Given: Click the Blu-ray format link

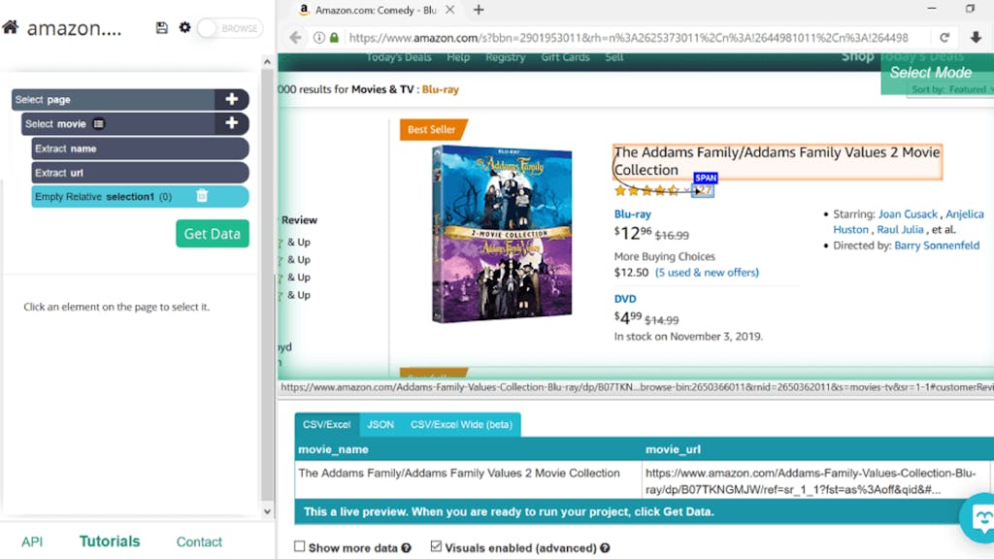Looking at the screenshot, I should 633,214.
